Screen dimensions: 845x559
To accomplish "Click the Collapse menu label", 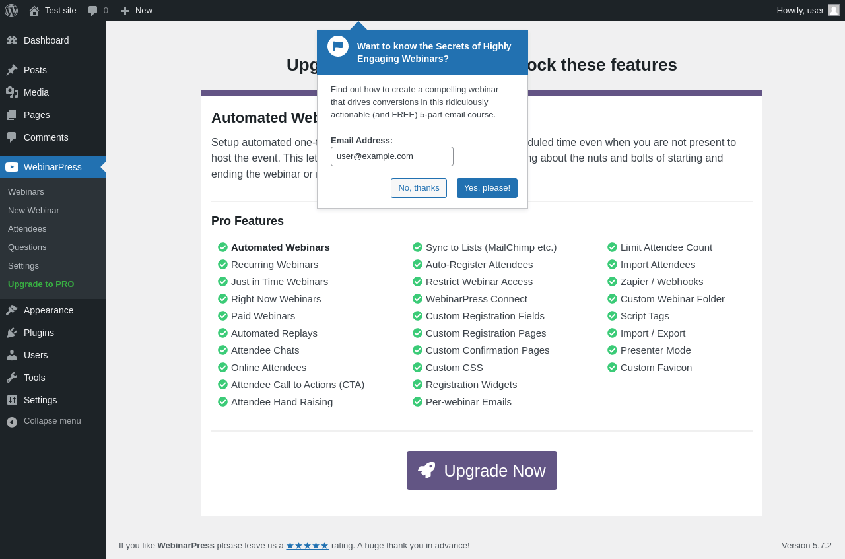I will (52, 421).
